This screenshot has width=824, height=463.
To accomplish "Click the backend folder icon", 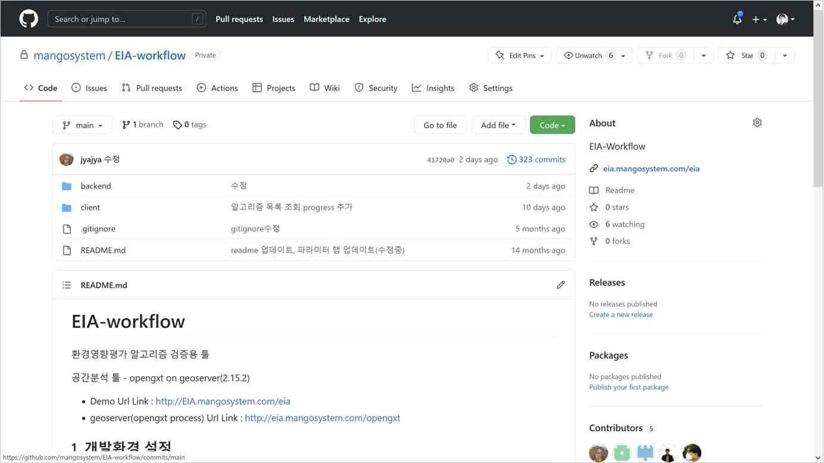I will point(67,186).
